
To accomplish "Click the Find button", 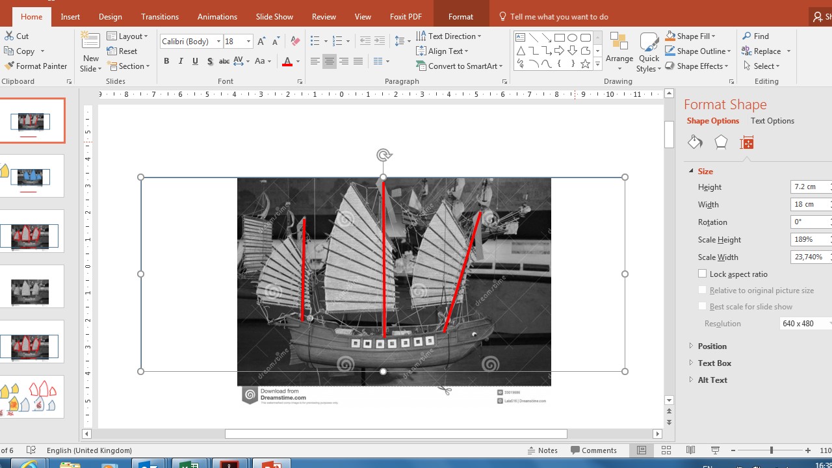I will [x=755, y=36].
